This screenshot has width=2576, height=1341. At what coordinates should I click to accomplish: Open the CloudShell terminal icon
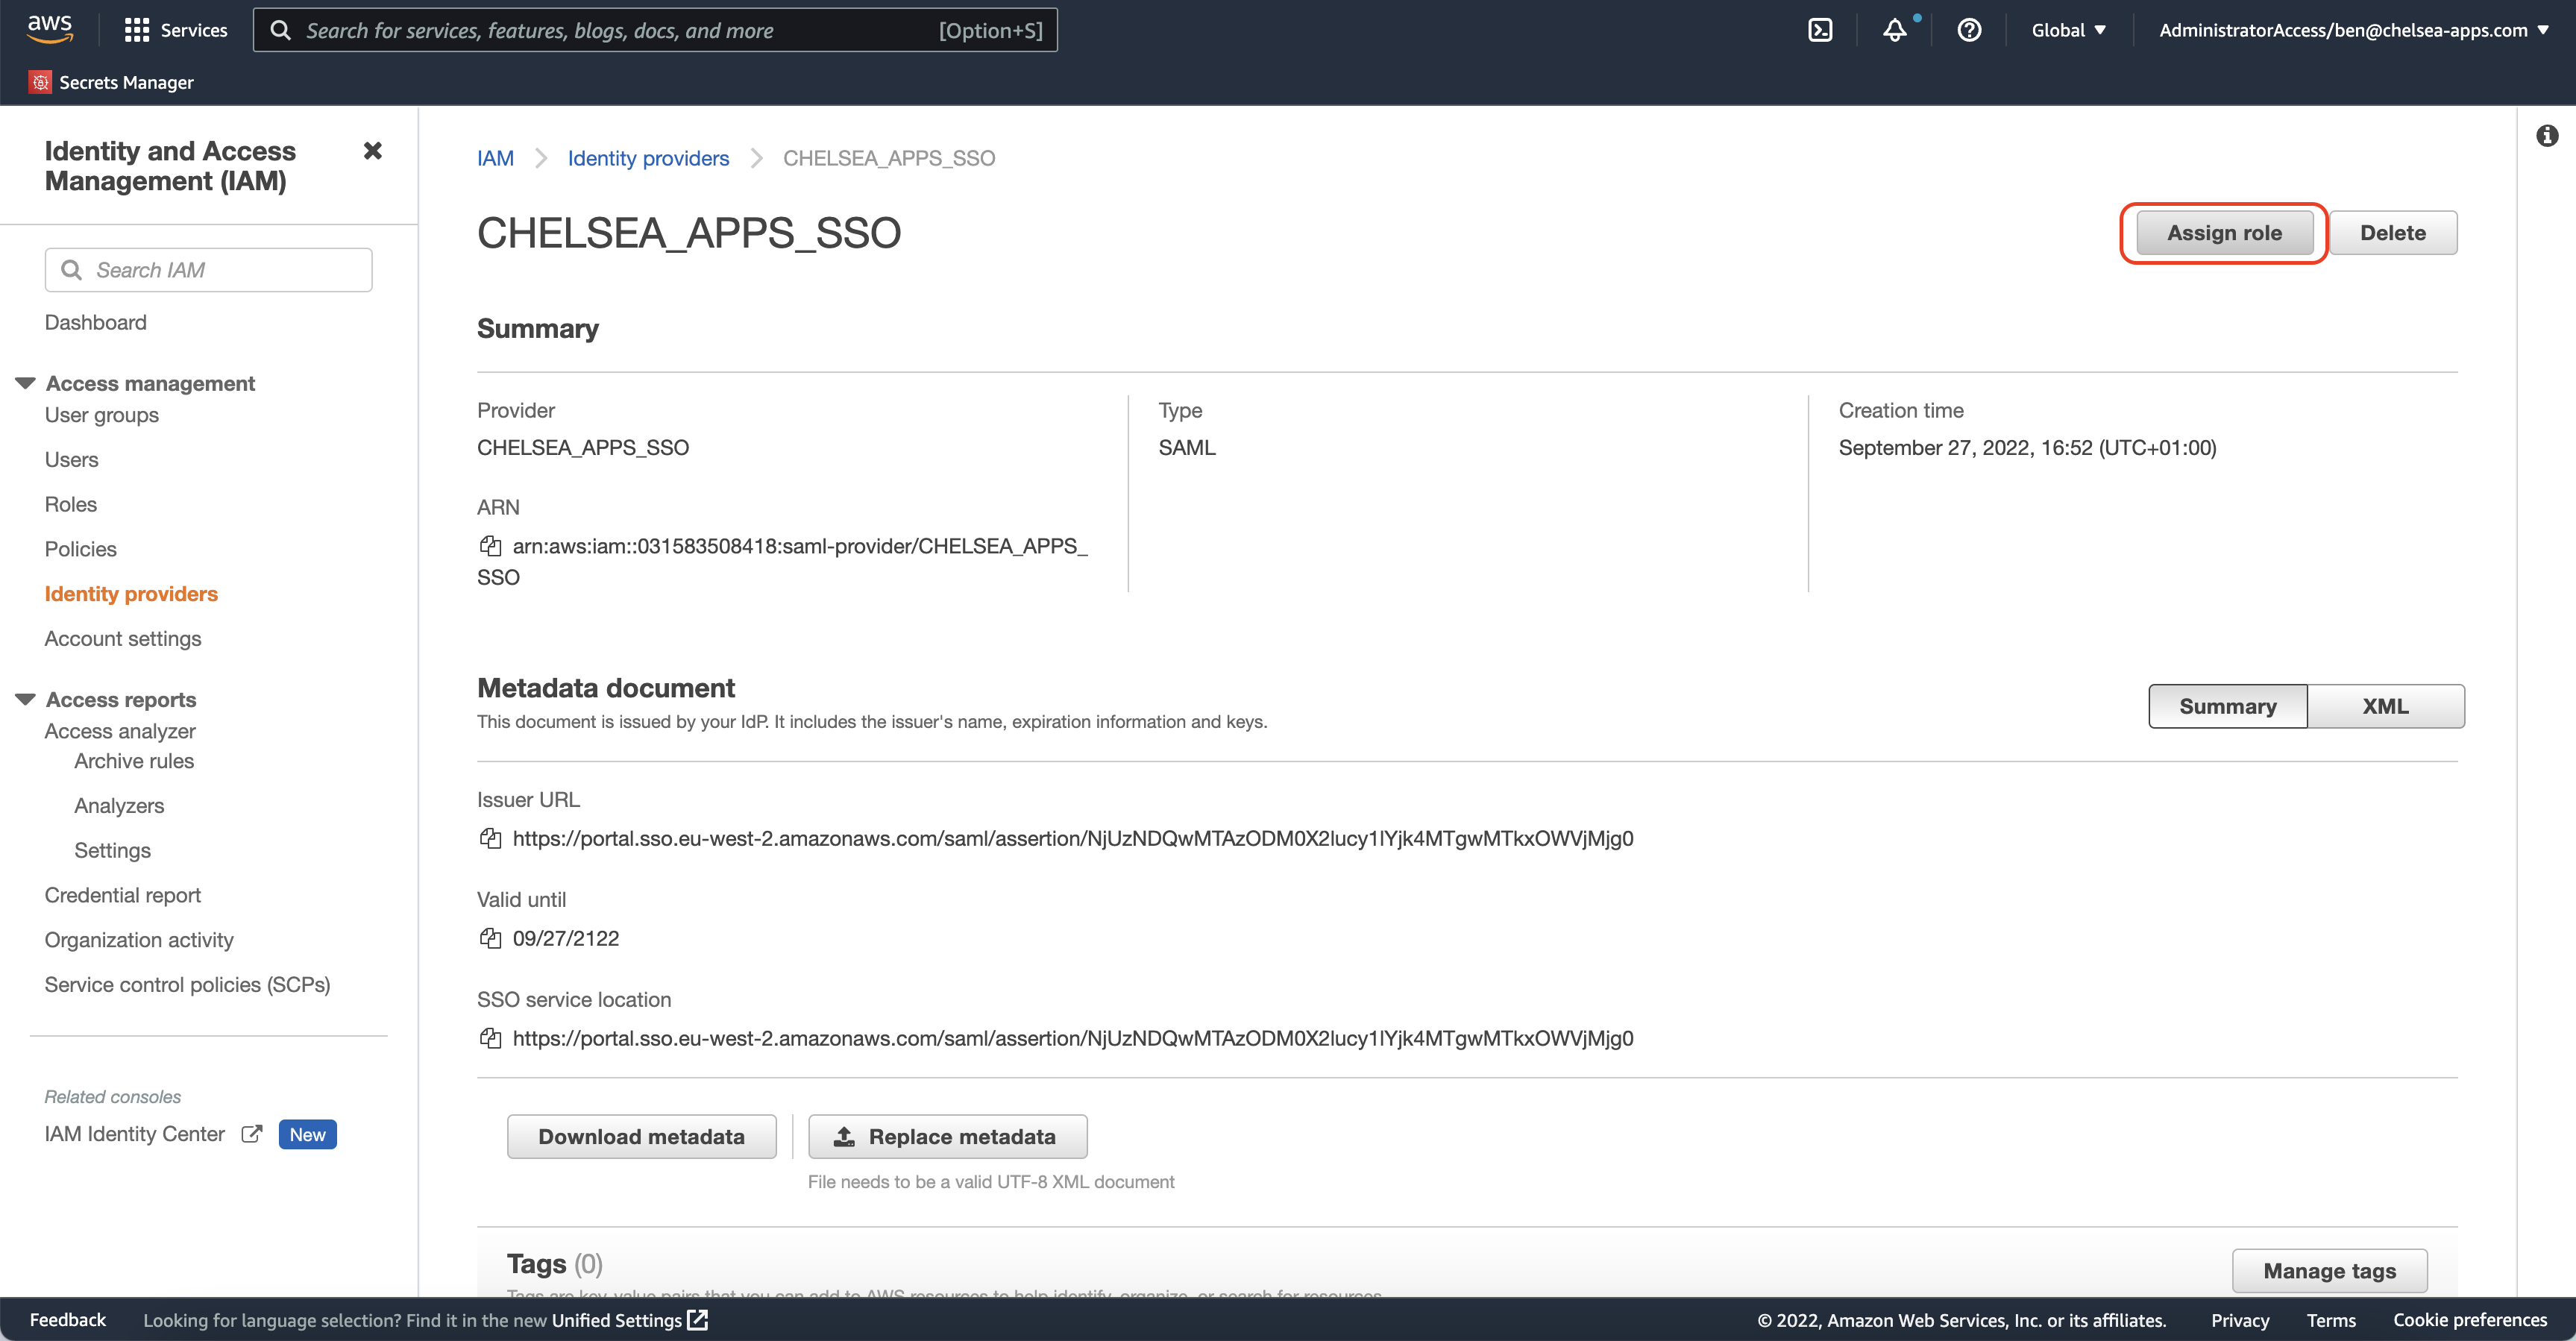point(1820,30)
